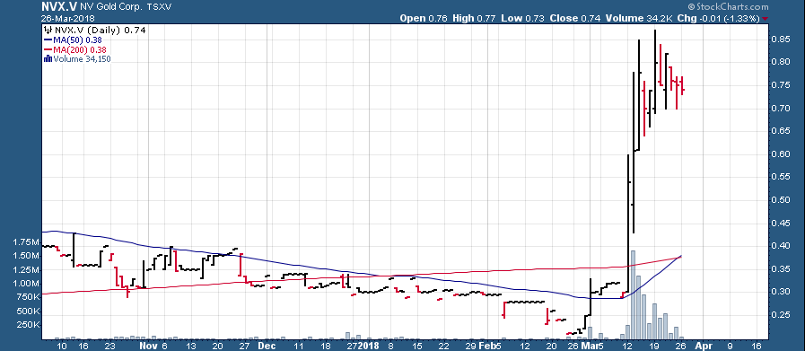This screenshot has width=805, height=351.
Task: Click the 0.65 price axis label
Action: pyautogui.click(x=780, y=131)
